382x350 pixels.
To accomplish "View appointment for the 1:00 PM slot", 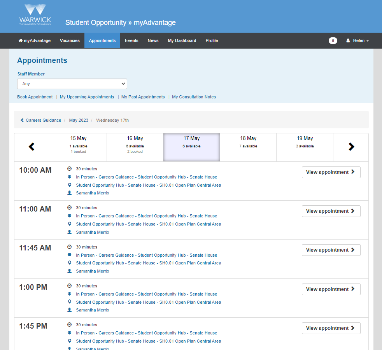I will (331, 289).
